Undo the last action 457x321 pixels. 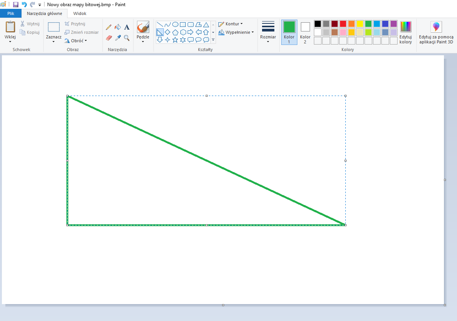(24, 5)
